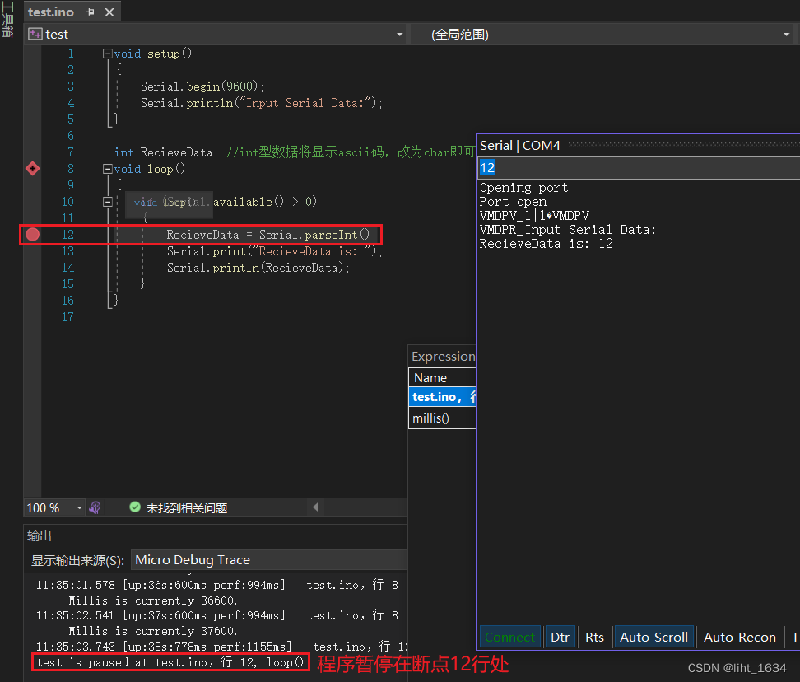Open the test navigation dropdown

[x=400, y=34]
